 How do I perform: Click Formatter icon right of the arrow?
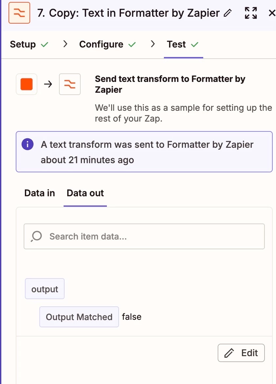[x=70, y=84]
